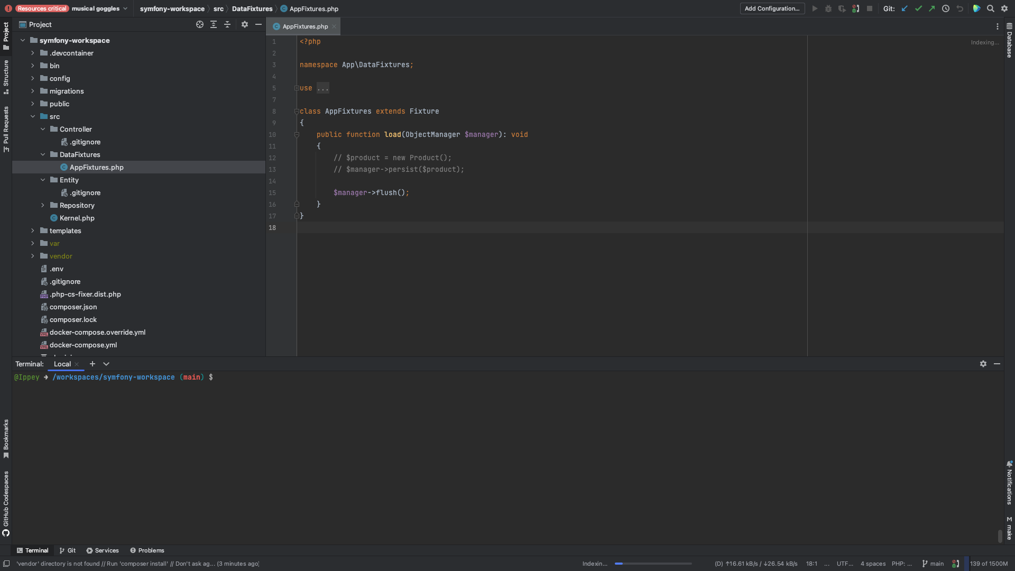Open the Structure tool window

pos(6,79)
